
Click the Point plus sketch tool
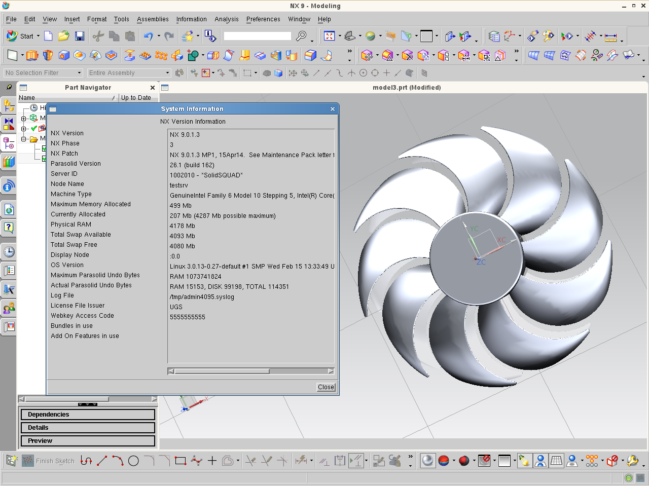pos(212,461)
